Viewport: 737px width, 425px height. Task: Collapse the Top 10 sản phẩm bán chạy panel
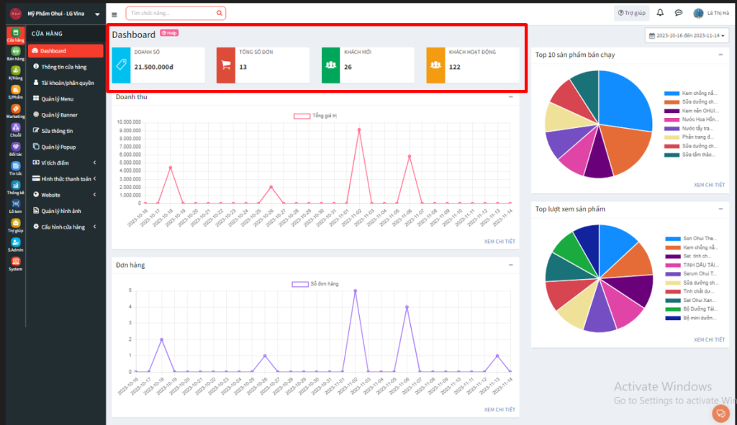(x=720, y=55)
